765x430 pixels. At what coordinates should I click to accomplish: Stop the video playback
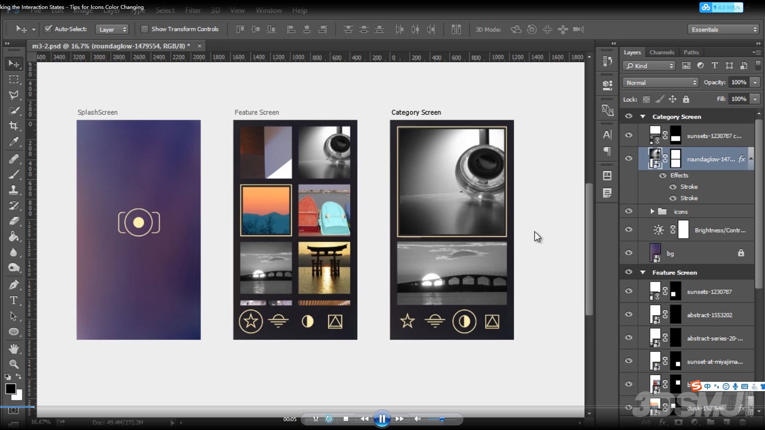pos(346,419)
